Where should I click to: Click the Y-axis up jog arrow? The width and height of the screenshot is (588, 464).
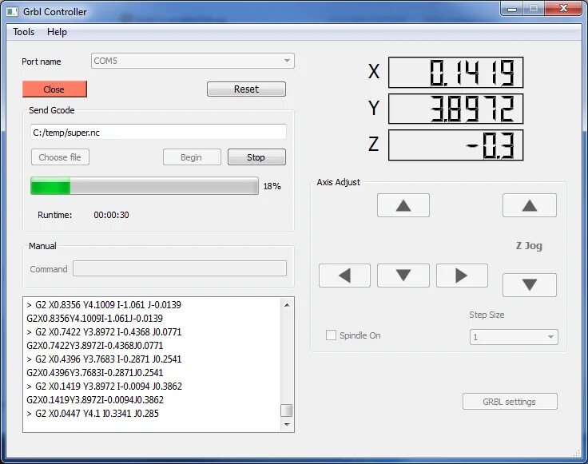(403, 205)
